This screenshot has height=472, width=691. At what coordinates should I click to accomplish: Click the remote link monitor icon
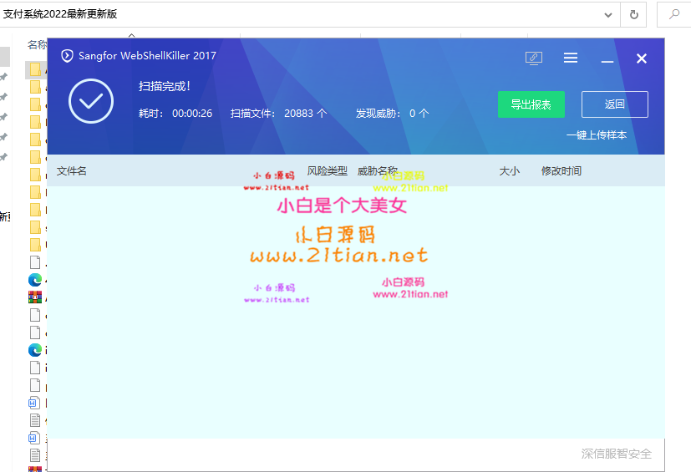[534, 58]
